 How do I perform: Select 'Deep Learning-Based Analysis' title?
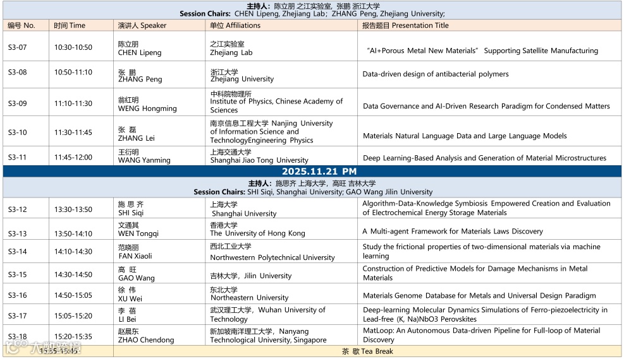click(485, 158)
